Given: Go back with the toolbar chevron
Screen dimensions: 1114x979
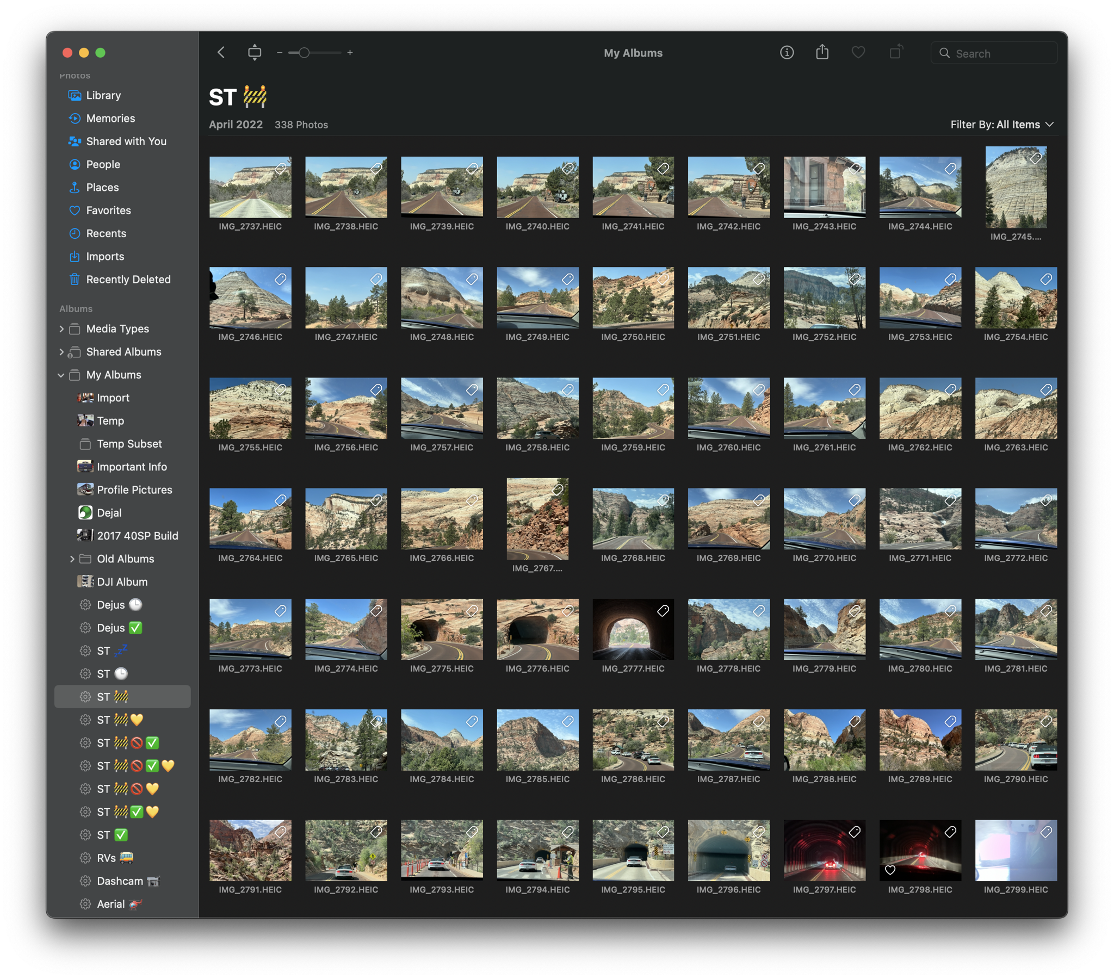Looking at the screenshot, I should [221, 53].
